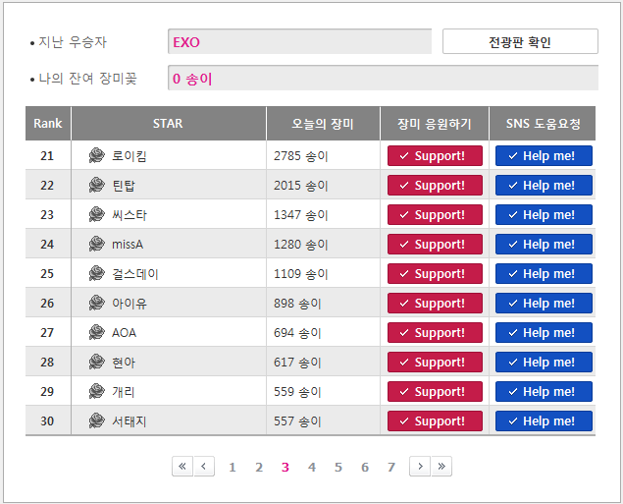623x504 pixels.
Task: Support 씨스타 with roses
Action: tap(435, 215)
